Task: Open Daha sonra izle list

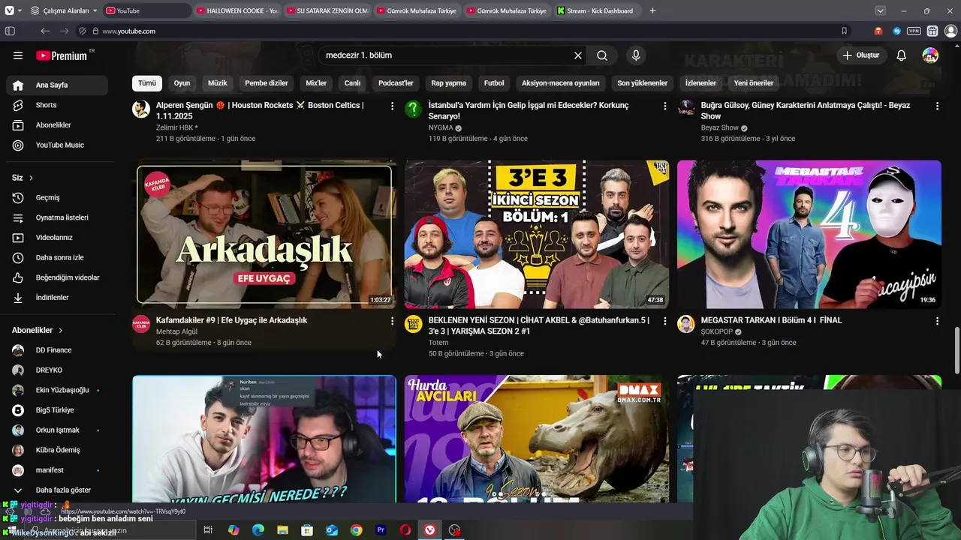Action: coord(57,257)
